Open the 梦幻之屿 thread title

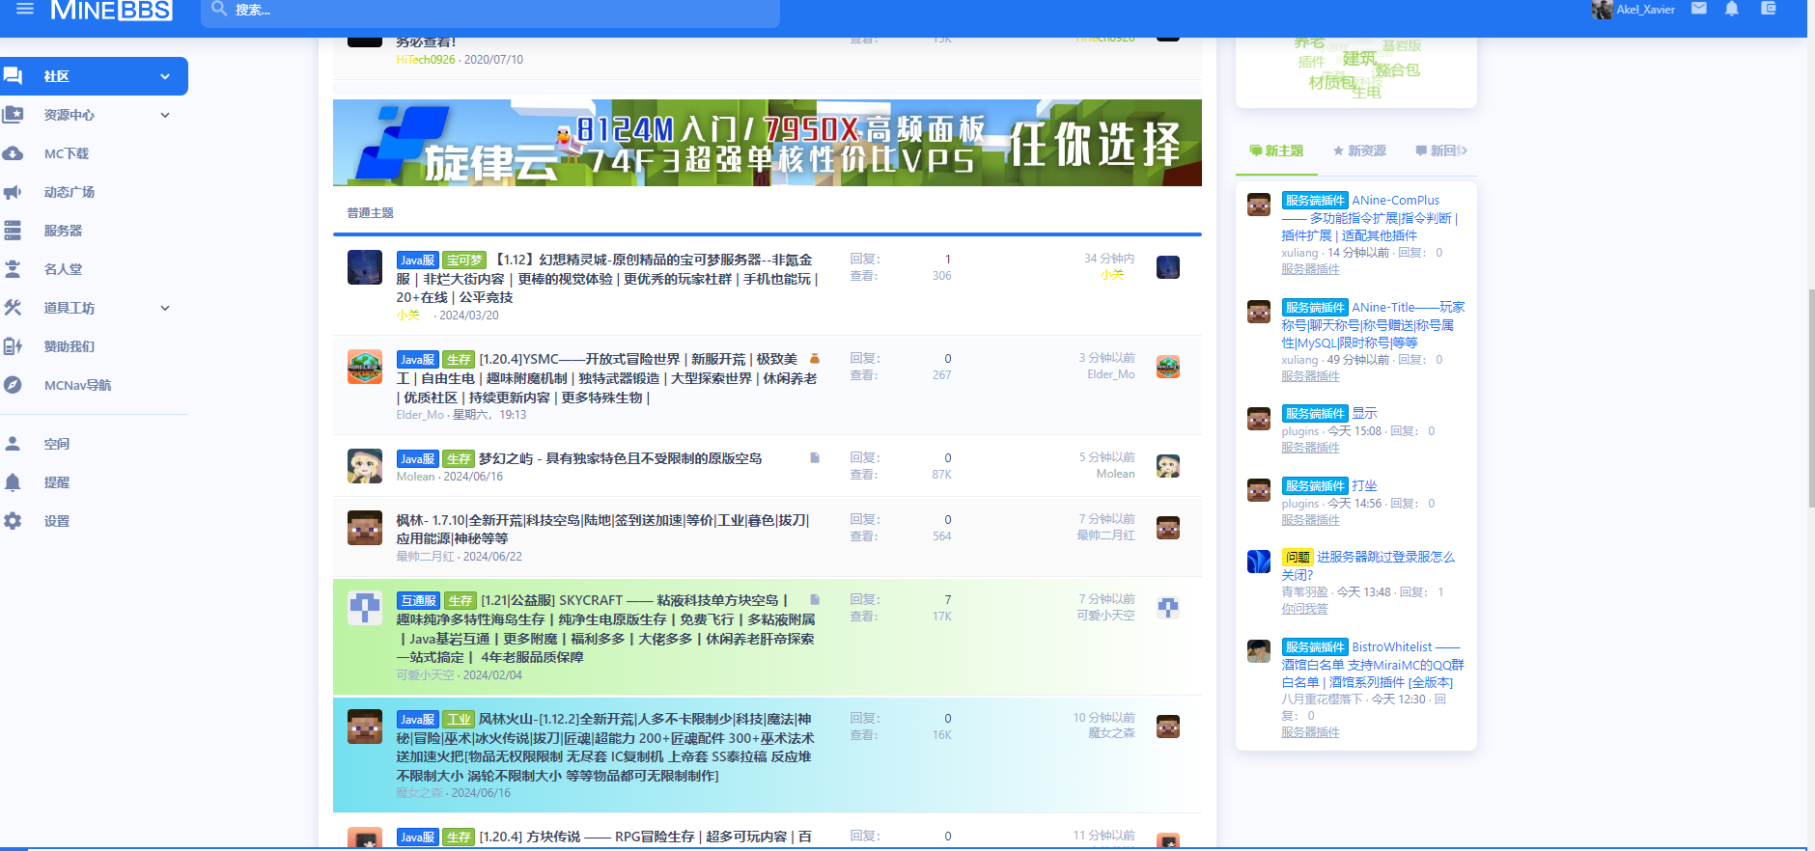(620, 458)
